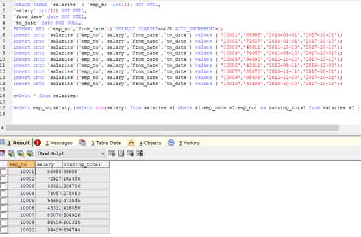The height and width of the screenshot is (237, 361).
Task: Tick the checkbox for row 10005
Action: [3, 201]
